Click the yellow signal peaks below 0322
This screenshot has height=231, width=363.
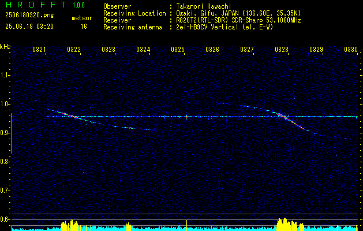click(x=70, y=225)
